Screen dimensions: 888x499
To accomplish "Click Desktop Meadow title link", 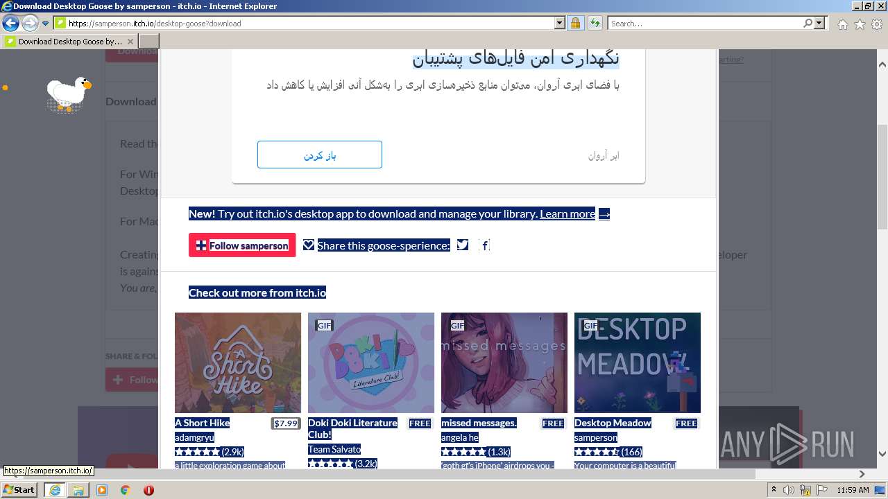I will click(x=613, y=423).
